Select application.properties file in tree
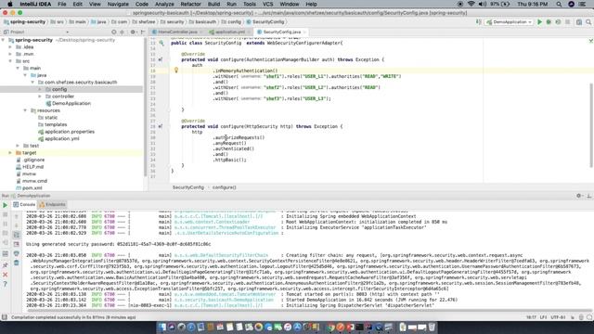 pos(70,132)
